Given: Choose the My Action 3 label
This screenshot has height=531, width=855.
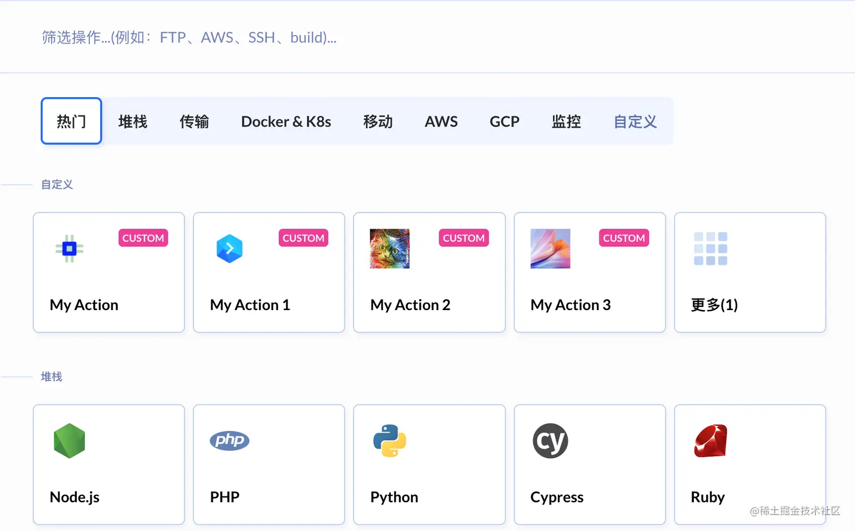Looking at the screenshot, I should pos(571,305).
